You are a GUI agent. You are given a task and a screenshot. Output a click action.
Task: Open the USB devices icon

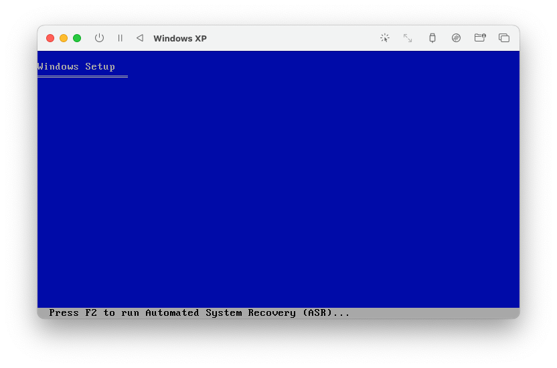(x=432, y=38)
